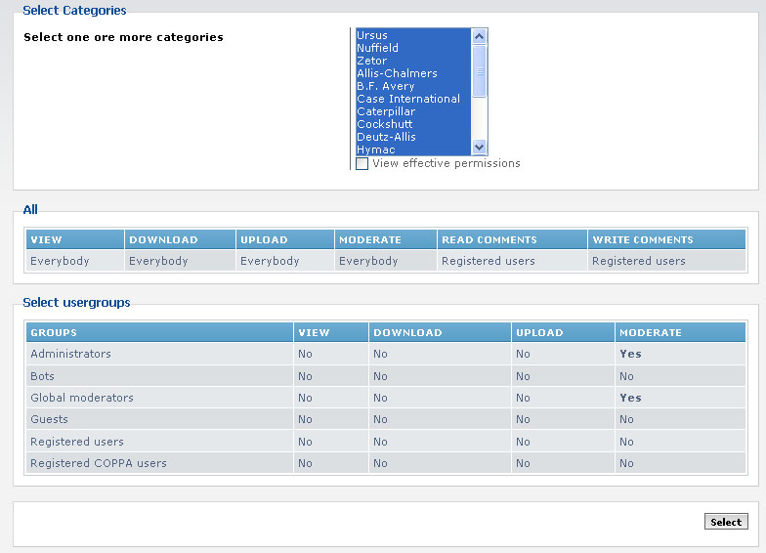Click the Write Comments column header
The image size is (766, 553).
643,240
